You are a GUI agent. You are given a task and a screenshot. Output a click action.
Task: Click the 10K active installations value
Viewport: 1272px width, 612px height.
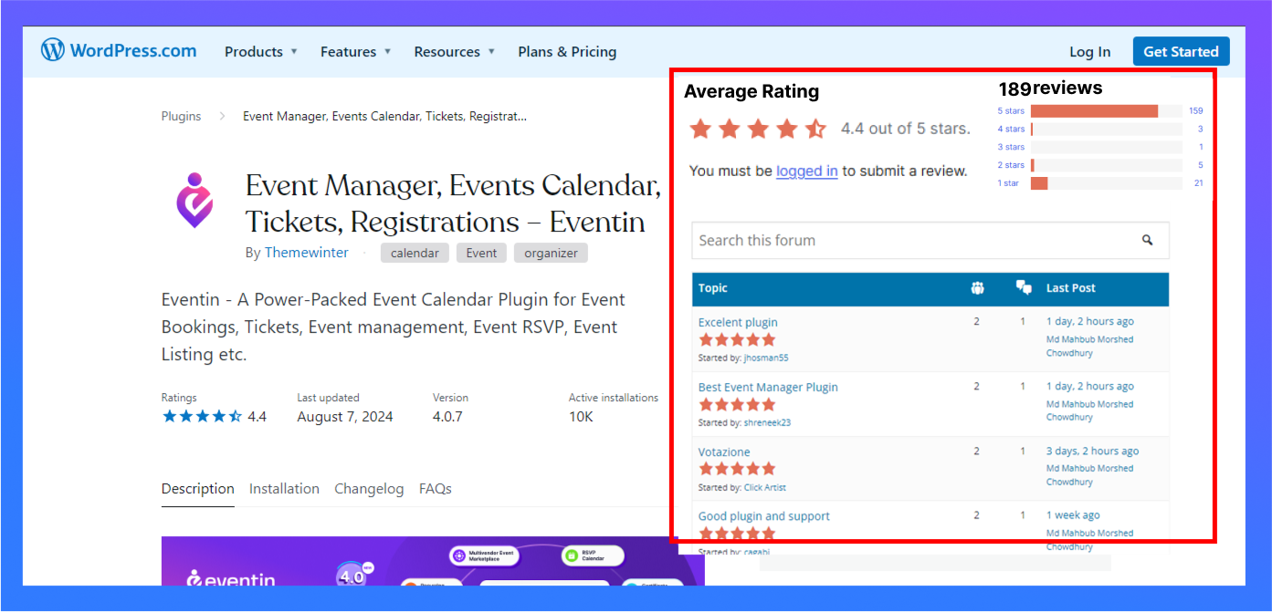click(x=581, y=417)
